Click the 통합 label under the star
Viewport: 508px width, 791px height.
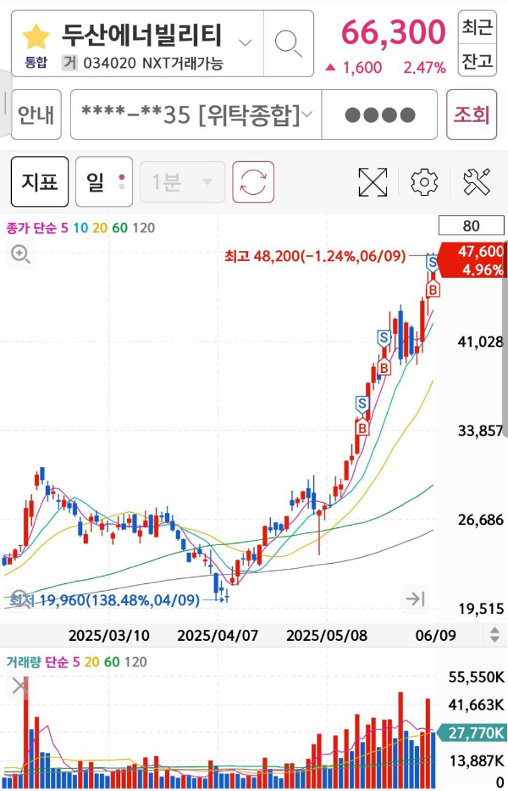[36, 62]
